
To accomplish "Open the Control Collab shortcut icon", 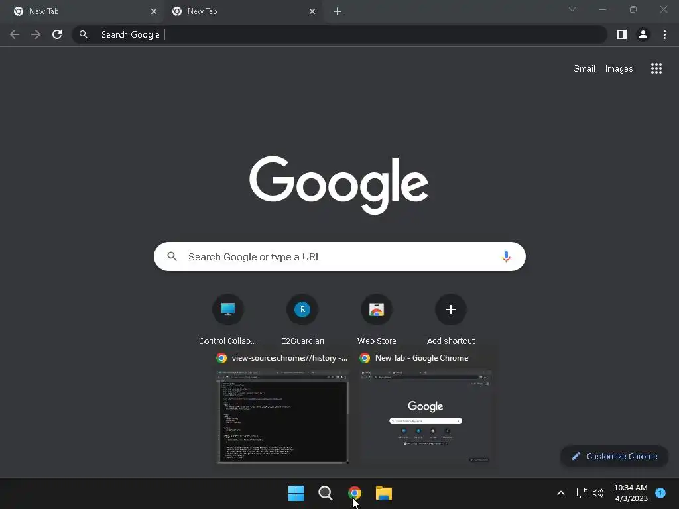I will (228, 310).
